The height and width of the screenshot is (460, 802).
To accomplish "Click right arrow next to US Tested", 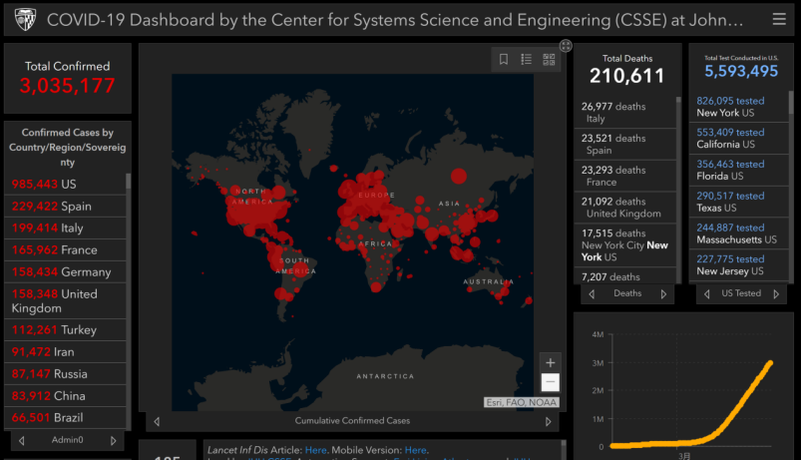I will point(776,294).
